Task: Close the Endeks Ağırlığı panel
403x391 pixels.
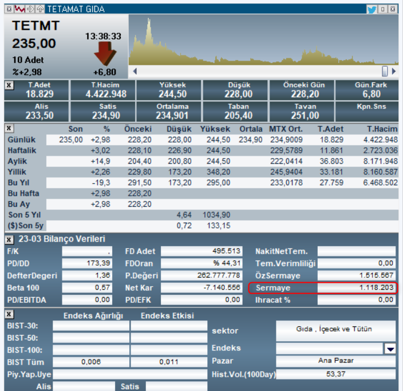Action: [9, 314]
